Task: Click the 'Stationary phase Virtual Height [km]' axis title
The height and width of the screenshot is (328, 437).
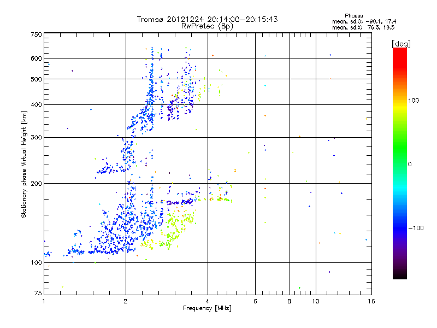Action: click(x=24, y=165)
